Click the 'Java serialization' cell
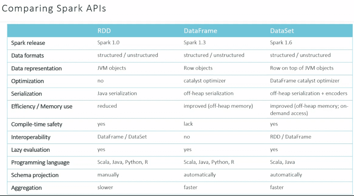This screenshot has height=196, width=354. pos(117,94)
